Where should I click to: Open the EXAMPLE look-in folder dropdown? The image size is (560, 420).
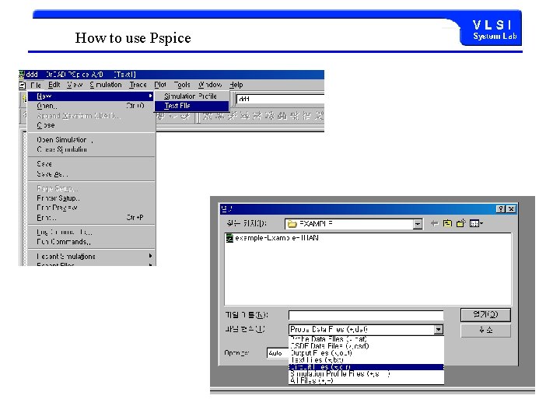418,224
